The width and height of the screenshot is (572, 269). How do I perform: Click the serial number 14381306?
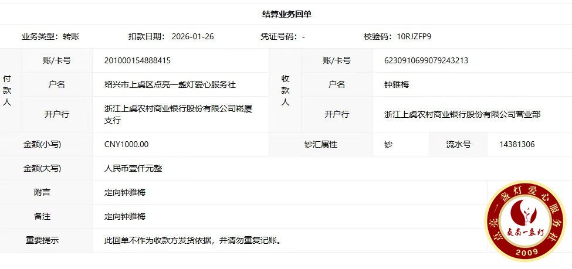516,144
